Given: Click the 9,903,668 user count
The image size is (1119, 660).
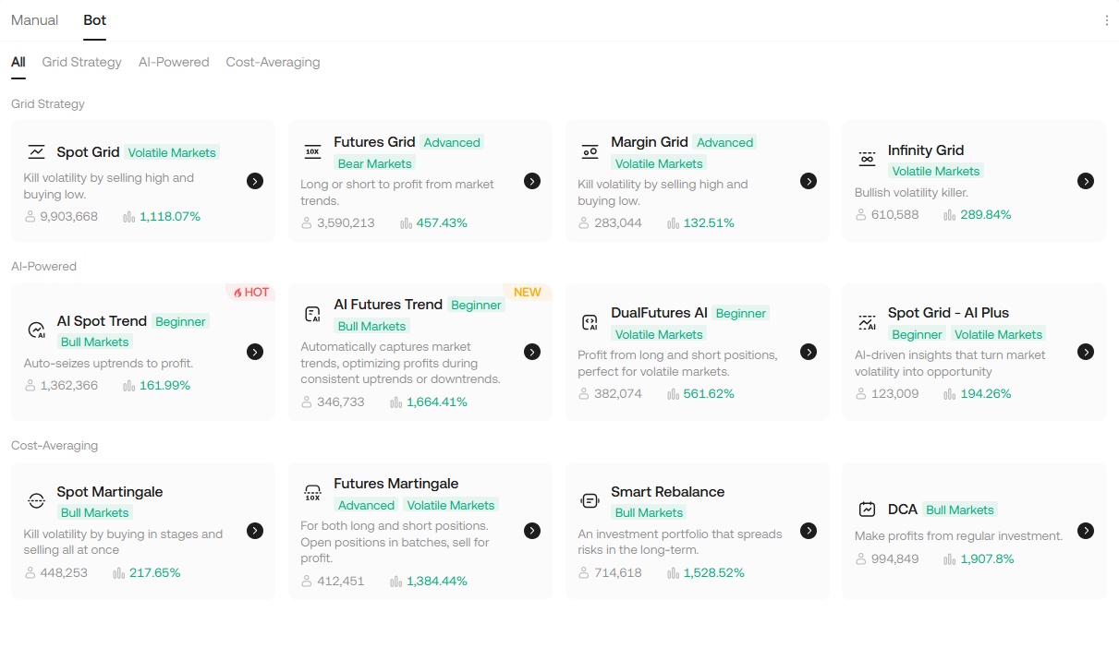Looking at the screenshot, I should click(x=69, y=217).
